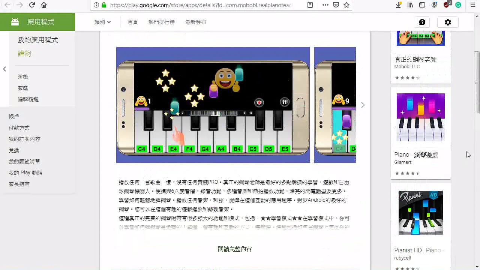Open 帳戶 in the sidebar

14,117
